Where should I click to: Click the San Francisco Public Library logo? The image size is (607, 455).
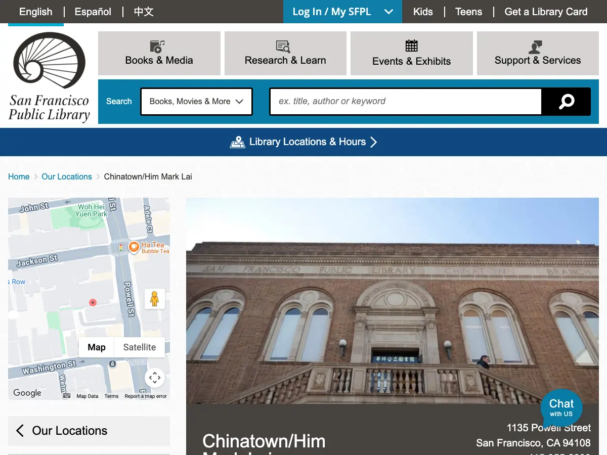tap(49, 77)
